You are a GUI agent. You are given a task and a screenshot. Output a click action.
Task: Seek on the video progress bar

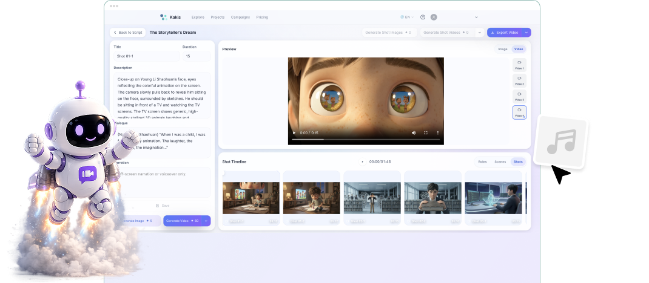pyautogui.click(x=366, y=140)
